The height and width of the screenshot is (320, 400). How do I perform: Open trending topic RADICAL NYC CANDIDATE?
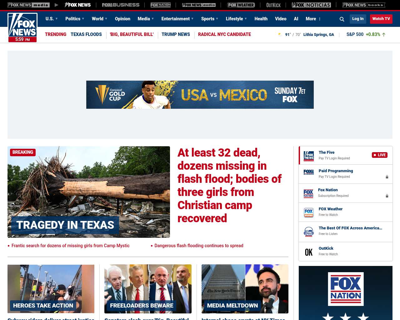click(x=224, y=34)
